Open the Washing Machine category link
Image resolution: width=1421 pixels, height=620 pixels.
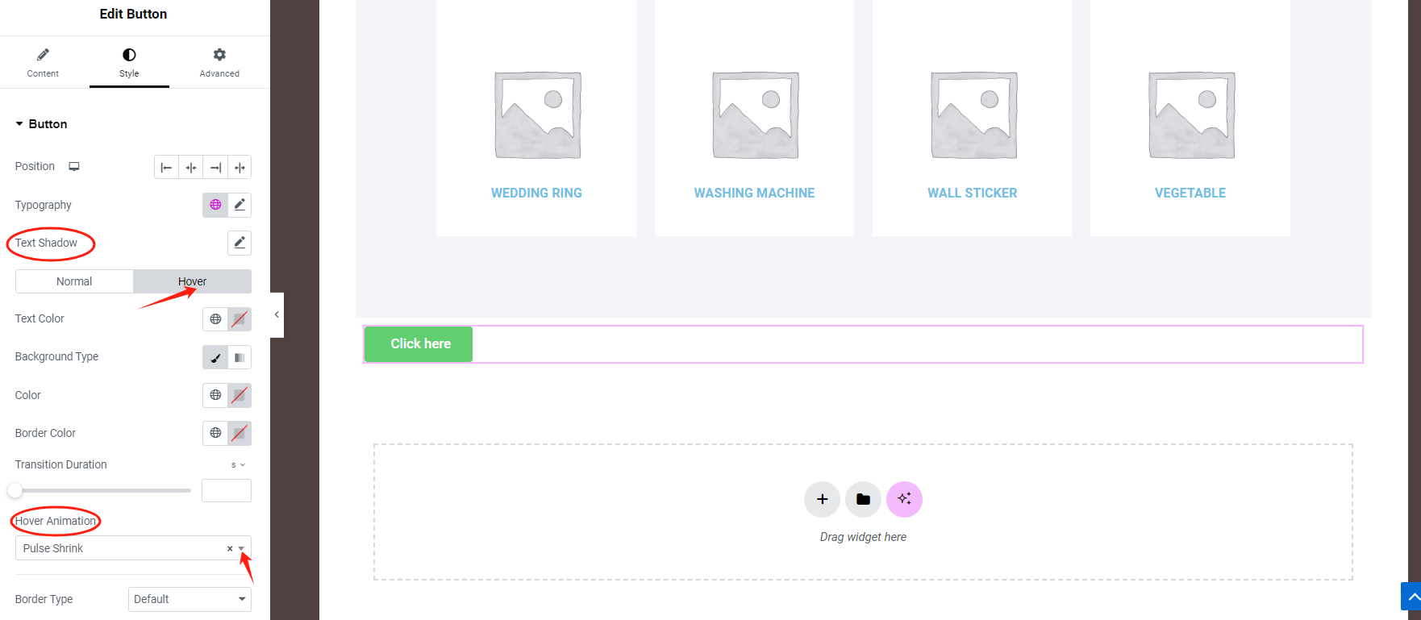coord(754,193)
